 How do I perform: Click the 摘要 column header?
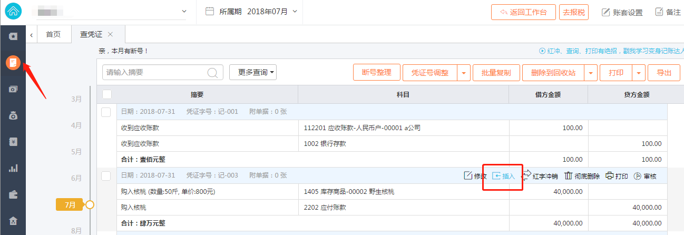pyautogui.click(x=197, y=95)
